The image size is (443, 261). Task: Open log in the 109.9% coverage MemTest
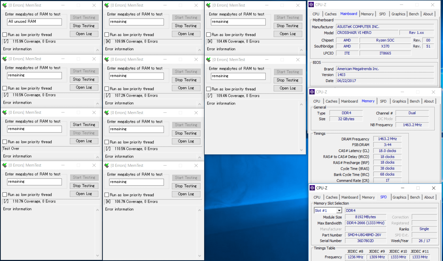pyautogui.click(x=186, y=34)
